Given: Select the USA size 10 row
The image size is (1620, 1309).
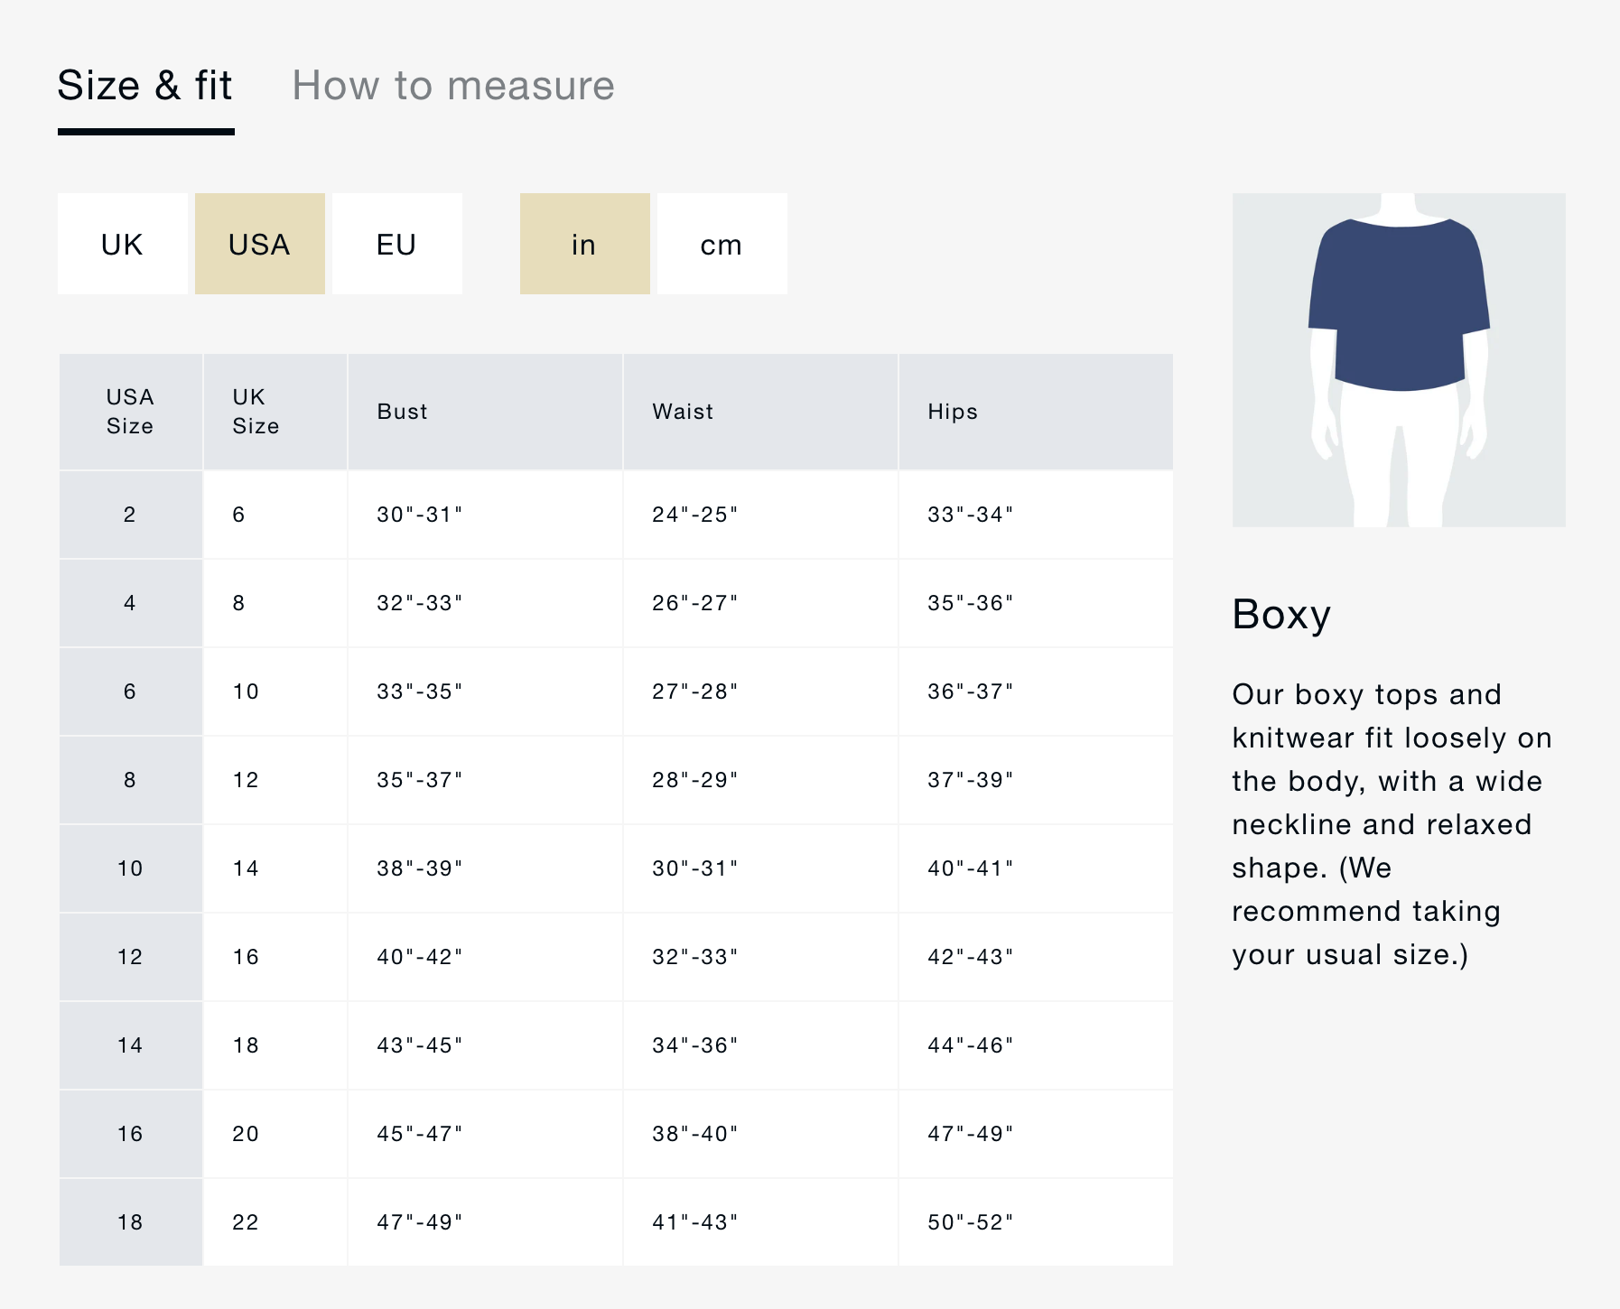Looking at the screenshot, I should (130, 868).
